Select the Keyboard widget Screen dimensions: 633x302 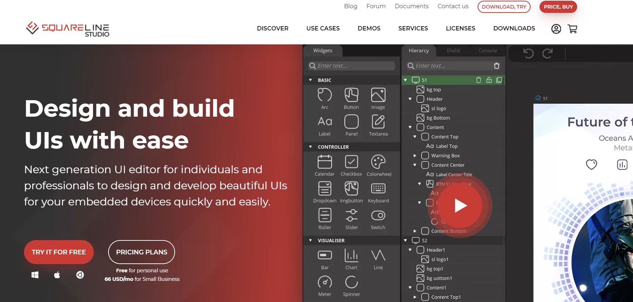(378, 192)
